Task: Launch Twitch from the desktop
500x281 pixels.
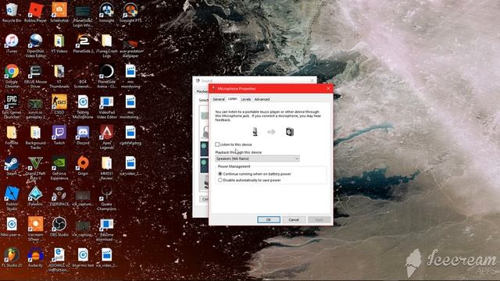Action: [x=59, y=135]
